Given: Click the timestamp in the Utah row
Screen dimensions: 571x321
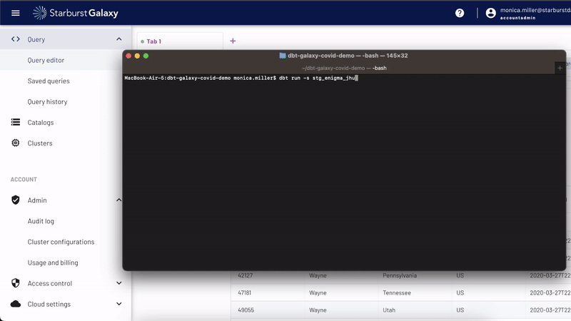Looking at the screenshot, I should [x=550, y=310].
